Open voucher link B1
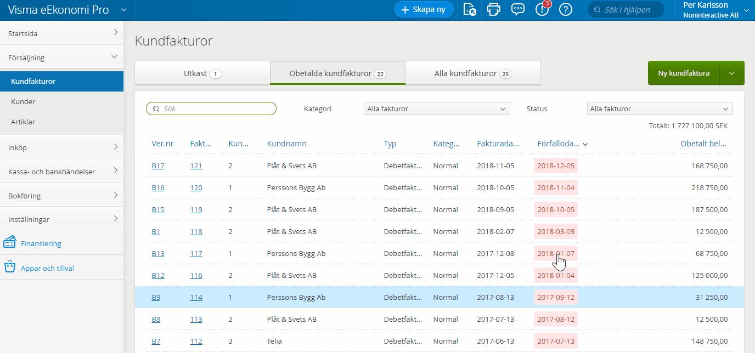This screenshot has width=755, height=353. pos(156,231)
